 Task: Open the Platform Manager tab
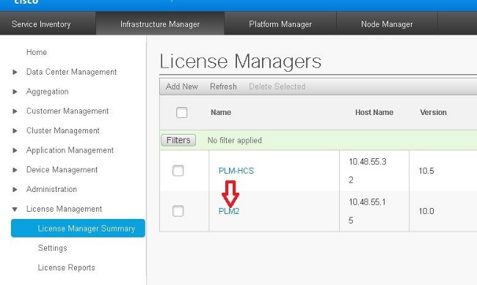point(280,24)
